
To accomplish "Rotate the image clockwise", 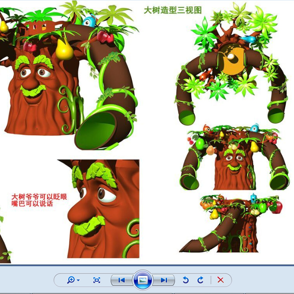I will click(x=201, y=280).
